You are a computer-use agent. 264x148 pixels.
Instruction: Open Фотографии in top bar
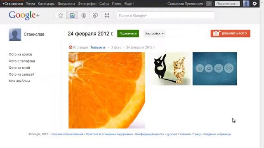coord(87,4)
